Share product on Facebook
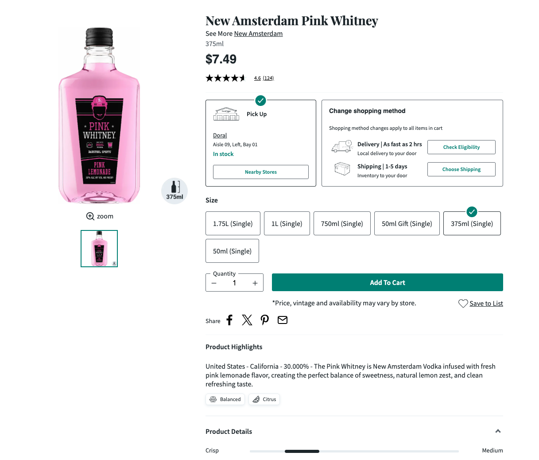 pos(229,320)
